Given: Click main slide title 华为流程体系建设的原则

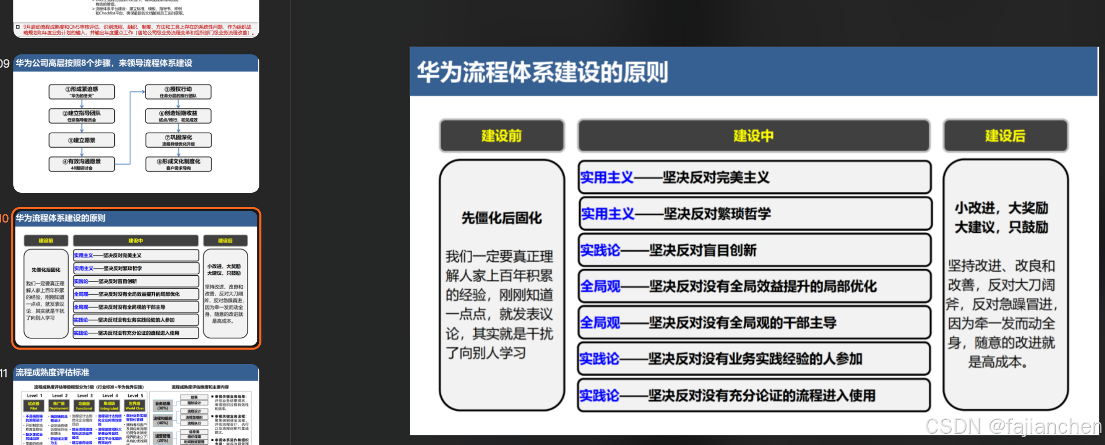Looking at the screenshot, I should (542, 72).
